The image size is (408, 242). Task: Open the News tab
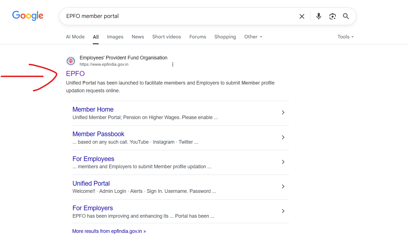point(138,37)
